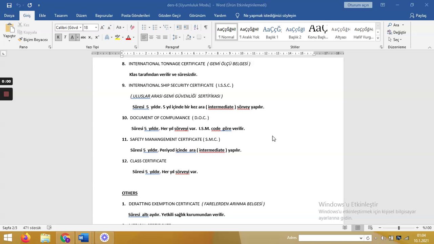The height and width of the screenshot is (244, 434).
Task: Open Değiştir (Replace) tool
Action: click(397, 32)
